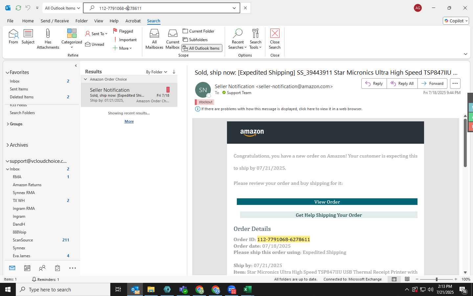Switch to Send / Receive tab
The height and width of the screenshot is (296, 473).
(55, 21)
